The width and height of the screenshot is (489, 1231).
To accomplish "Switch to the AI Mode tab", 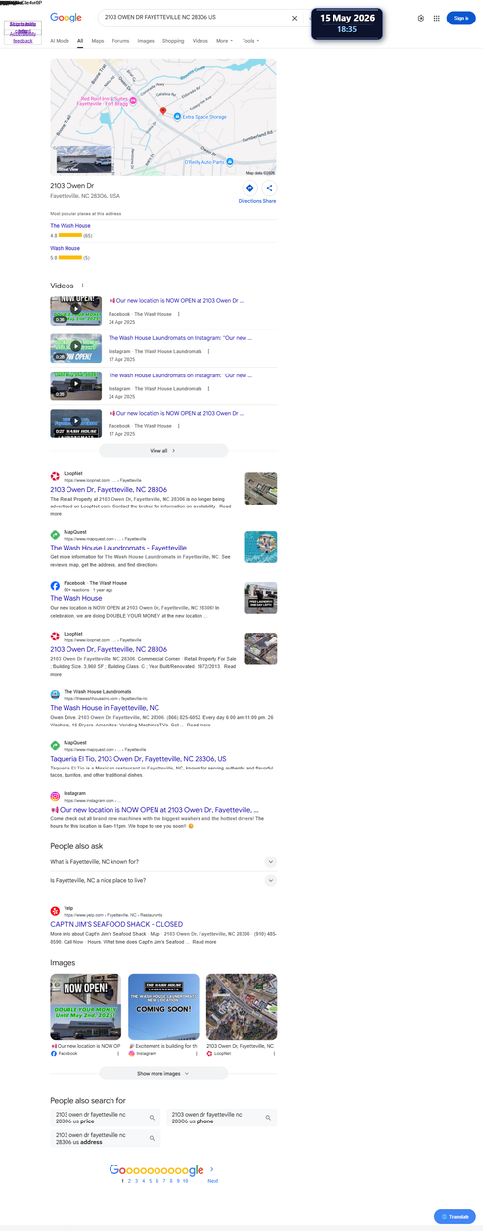I will [60, 41].
